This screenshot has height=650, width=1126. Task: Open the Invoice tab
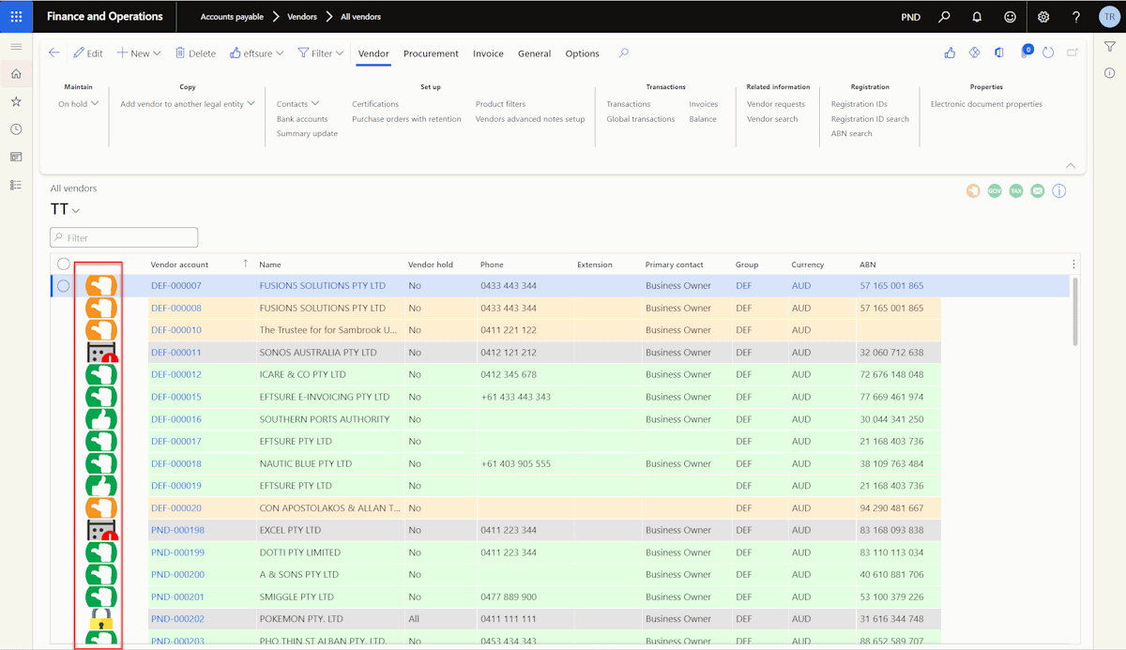pos(488,53)
